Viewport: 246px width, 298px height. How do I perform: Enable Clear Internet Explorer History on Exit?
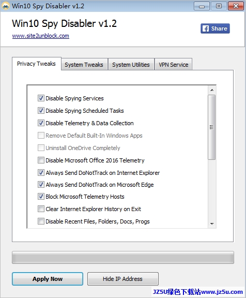coord(41,209)
